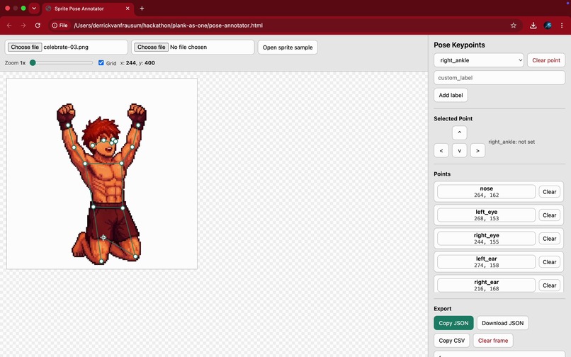Screen dimensions: 571x357
Task: Open a new browser tab
Action: [142, 8]
